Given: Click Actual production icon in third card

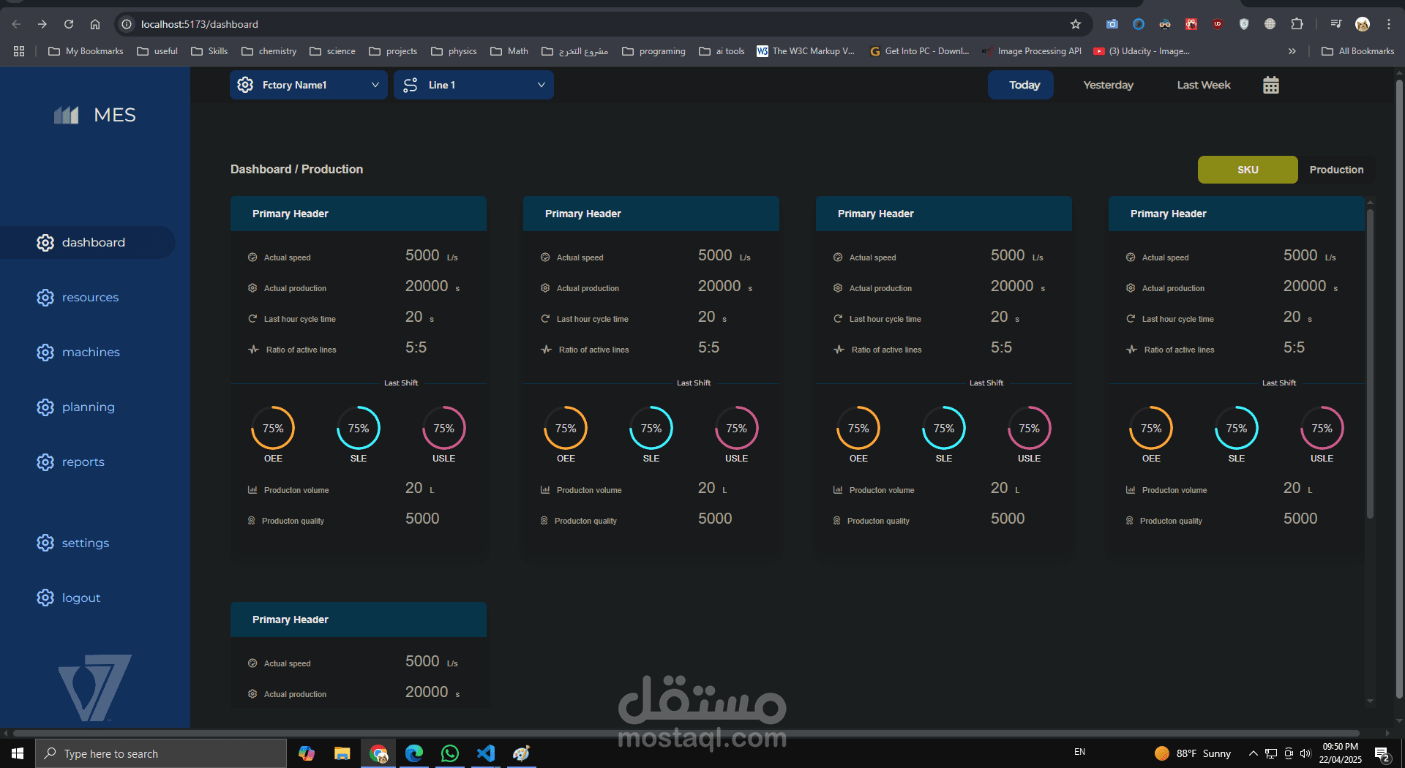Looking at the screenshot, I should click(838, 288).
